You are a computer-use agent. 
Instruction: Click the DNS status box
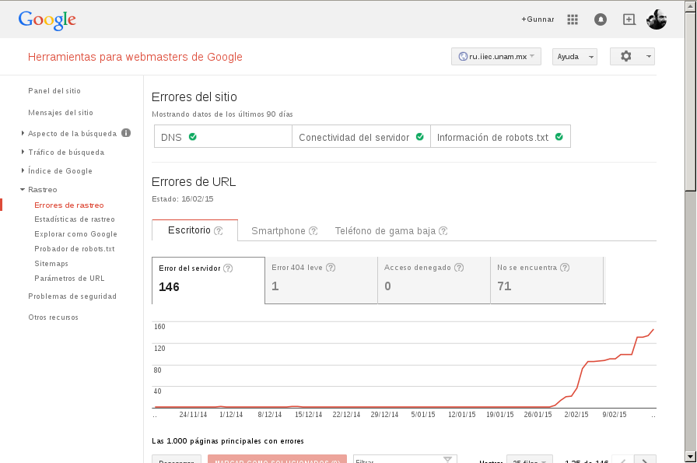(x=223, y=136)
